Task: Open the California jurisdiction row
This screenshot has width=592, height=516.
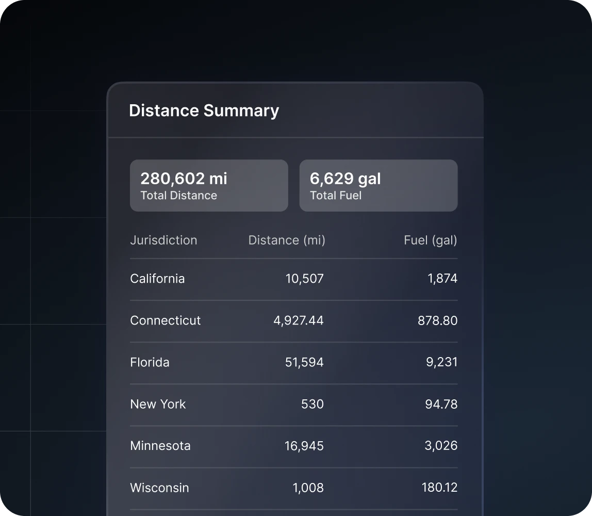Action: (157, 279)
